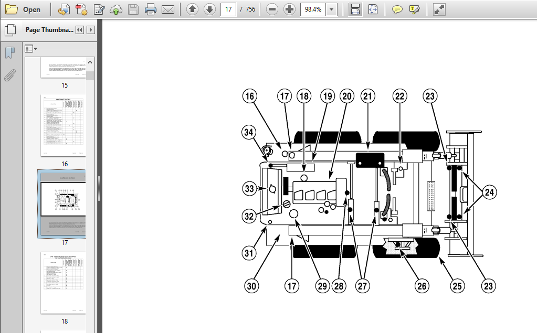Go to previous page with up arrow

[193, 9]
